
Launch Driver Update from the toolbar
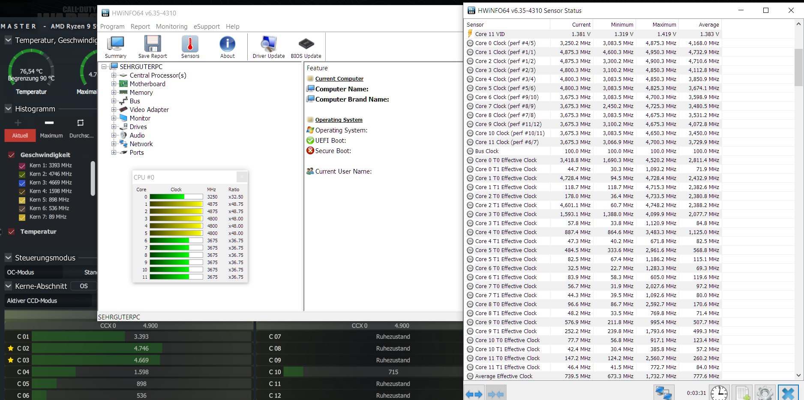coord(269,47)
